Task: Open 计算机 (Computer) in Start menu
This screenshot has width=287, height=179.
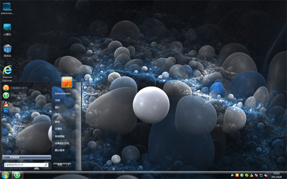Action: click(x=58, y=129)
